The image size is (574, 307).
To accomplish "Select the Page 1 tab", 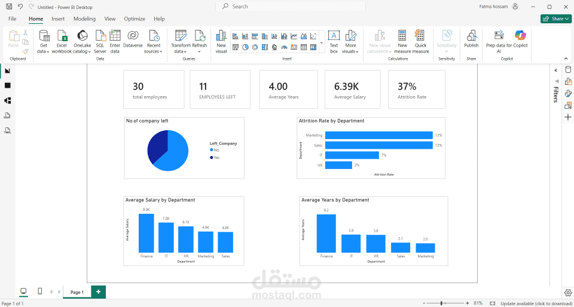I will [77, 292].
